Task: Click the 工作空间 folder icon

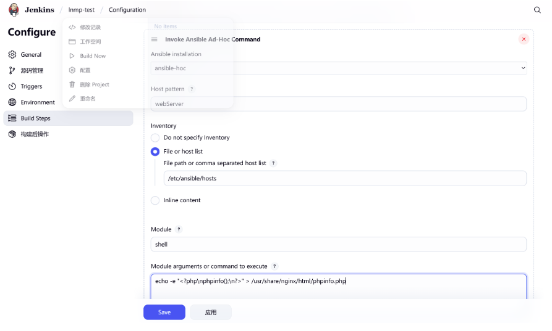Action: [x=72, y=41]
